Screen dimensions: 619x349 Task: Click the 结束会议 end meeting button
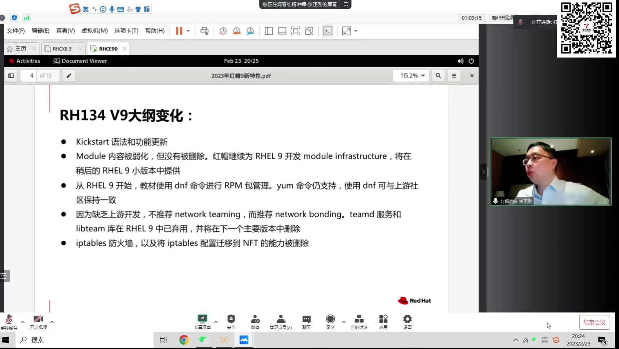(x=594, y=322)
